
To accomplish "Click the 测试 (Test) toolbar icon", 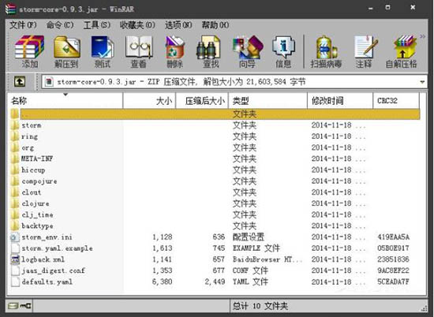I will click(103, 52).
